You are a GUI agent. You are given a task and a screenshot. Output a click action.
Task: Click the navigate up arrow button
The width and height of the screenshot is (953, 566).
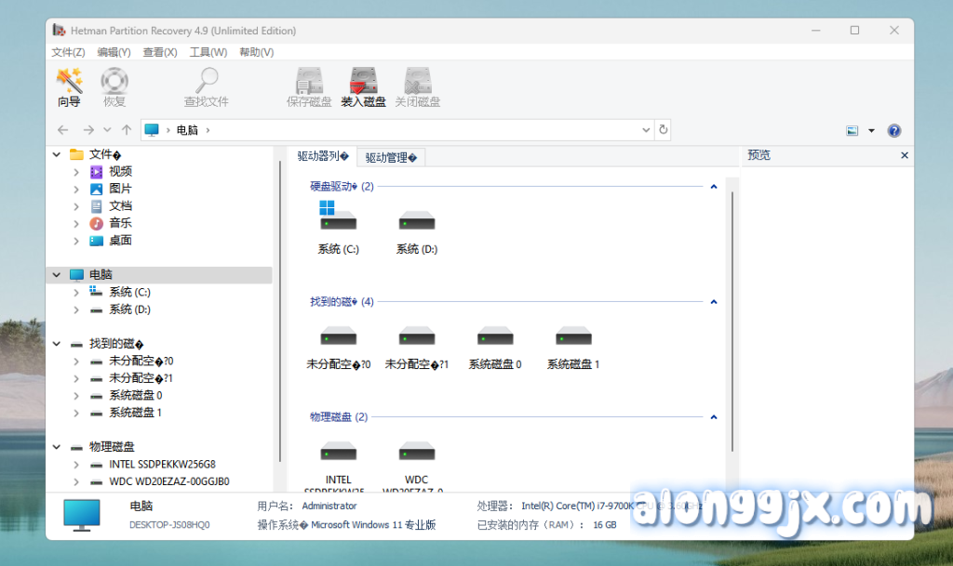(x=127, y=130)
